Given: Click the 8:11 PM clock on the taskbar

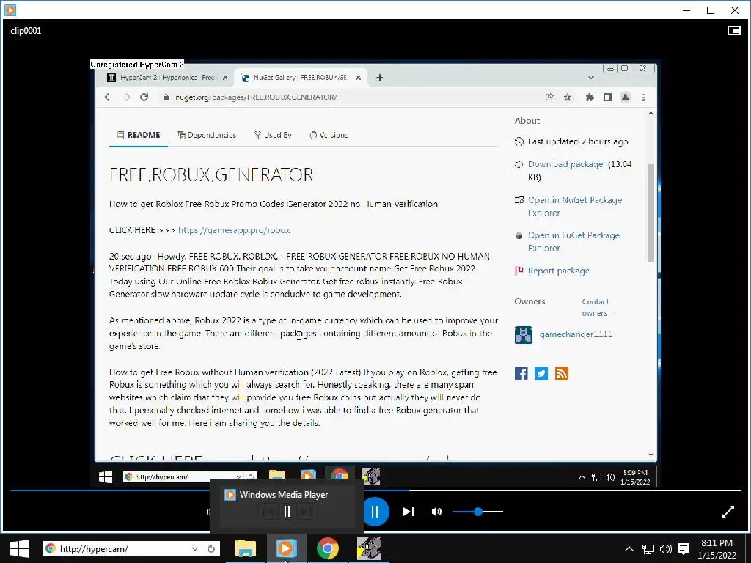Looking at the screenshot, I should (x=717, y=549).
